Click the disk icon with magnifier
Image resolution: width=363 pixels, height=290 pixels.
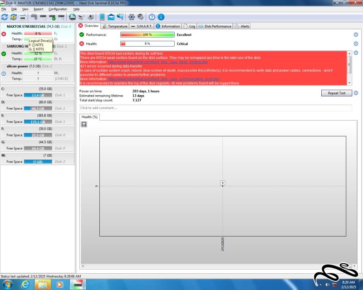coord(61,17)
